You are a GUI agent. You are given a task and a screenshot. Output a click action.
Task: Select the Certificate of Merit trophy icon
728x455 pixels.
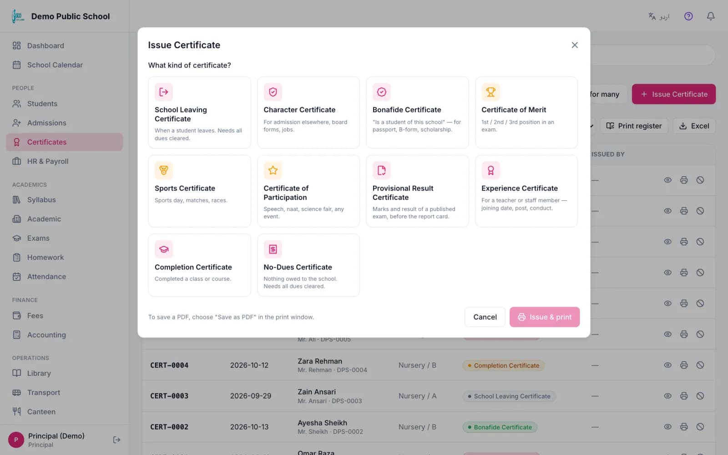pyautogui.click(x=490, y=92)
